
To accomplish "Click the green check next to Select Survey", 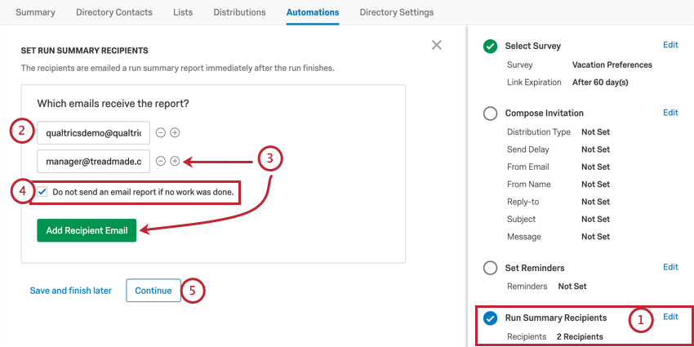I will click(490, 46).
